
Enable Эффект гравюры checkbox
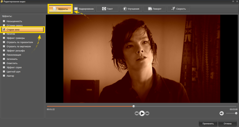[4, 38]
